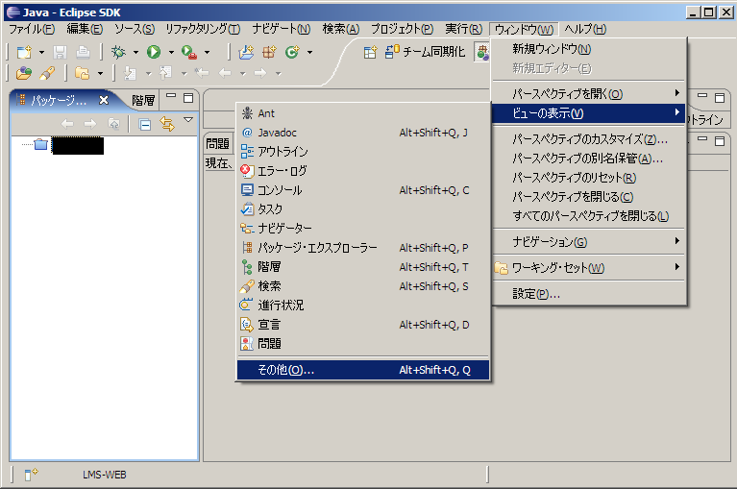Click the New wizard toolbar icon
This screenshot has height=489, width=737.
[24, 52]
